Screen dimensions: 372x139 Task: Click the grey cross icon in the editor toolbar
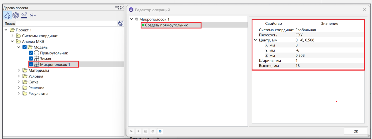pyautogui.click(x=138, y=131)
